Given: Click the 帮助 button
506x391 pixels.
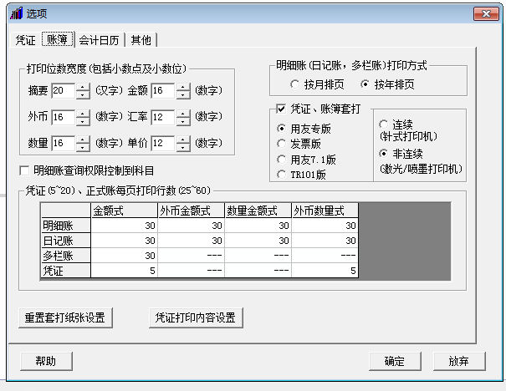Looking at the screenshot, I should [46, 362].
